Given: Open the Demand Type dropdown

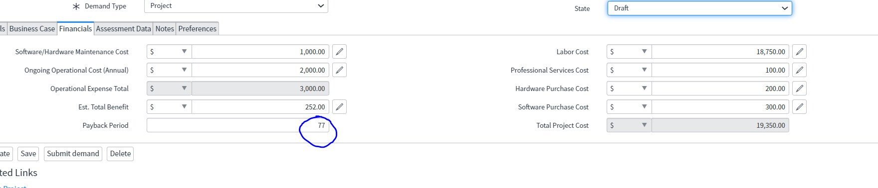Looking at the screenshot, I should pos(236,6).
